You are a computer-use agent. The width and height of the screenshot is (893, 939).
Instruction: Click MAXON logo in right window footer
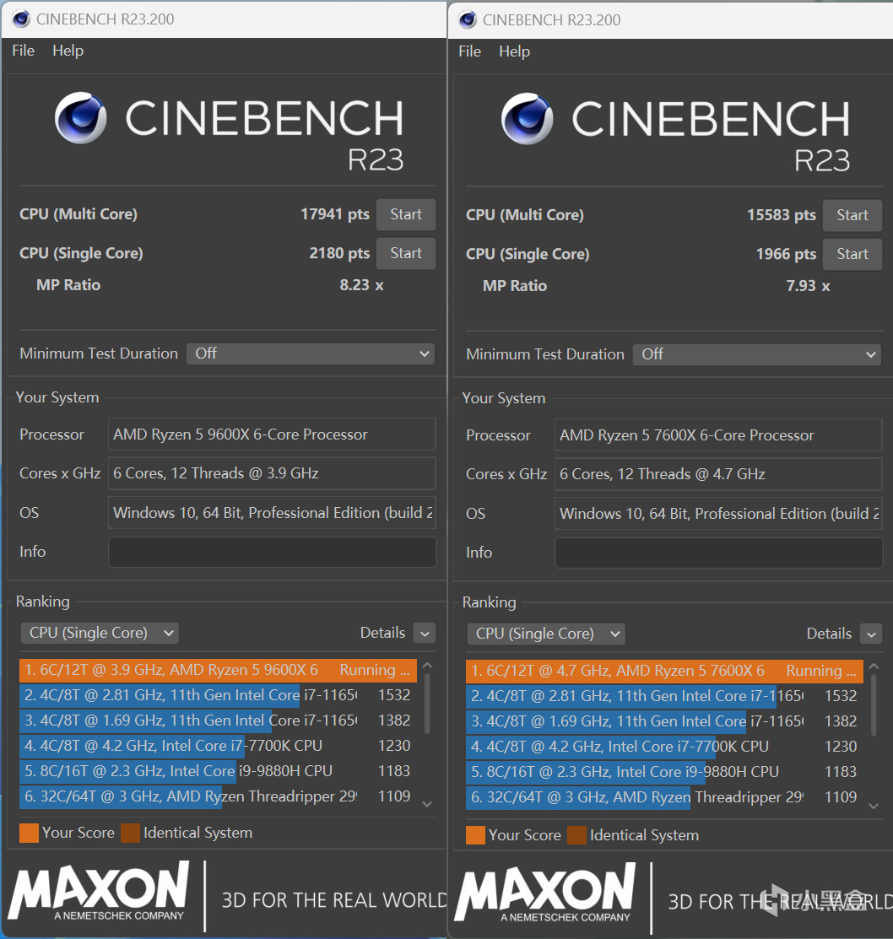(545, 893)
